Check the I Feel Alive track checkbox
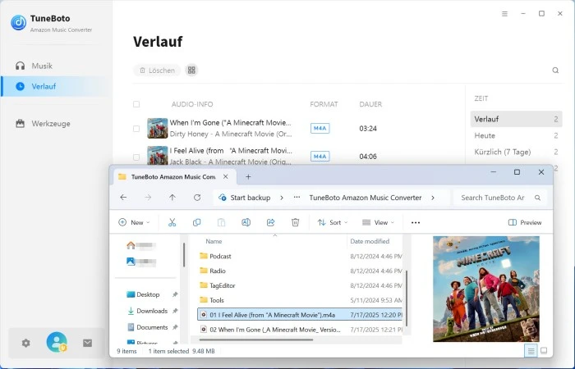The image size is (575, 369). pyautogui.click(x=136, y=157)
